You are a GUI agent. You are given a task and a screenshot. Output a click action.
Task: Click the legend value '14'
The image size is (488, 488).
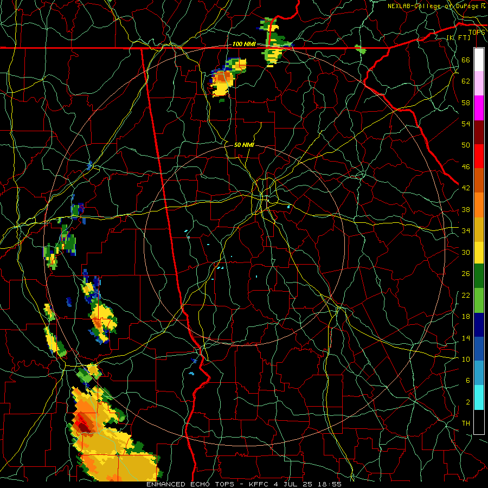466,338
